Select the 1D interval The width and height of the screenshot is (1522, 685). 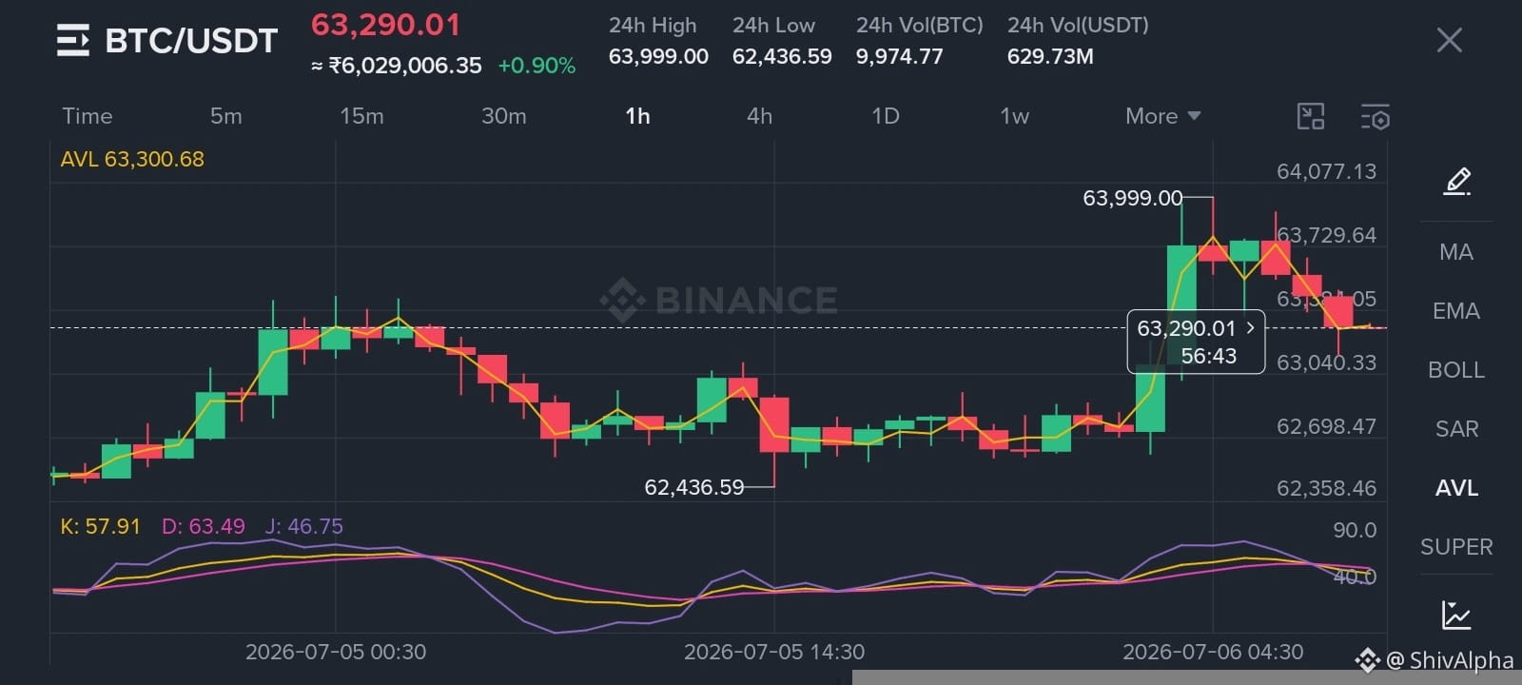886,116
